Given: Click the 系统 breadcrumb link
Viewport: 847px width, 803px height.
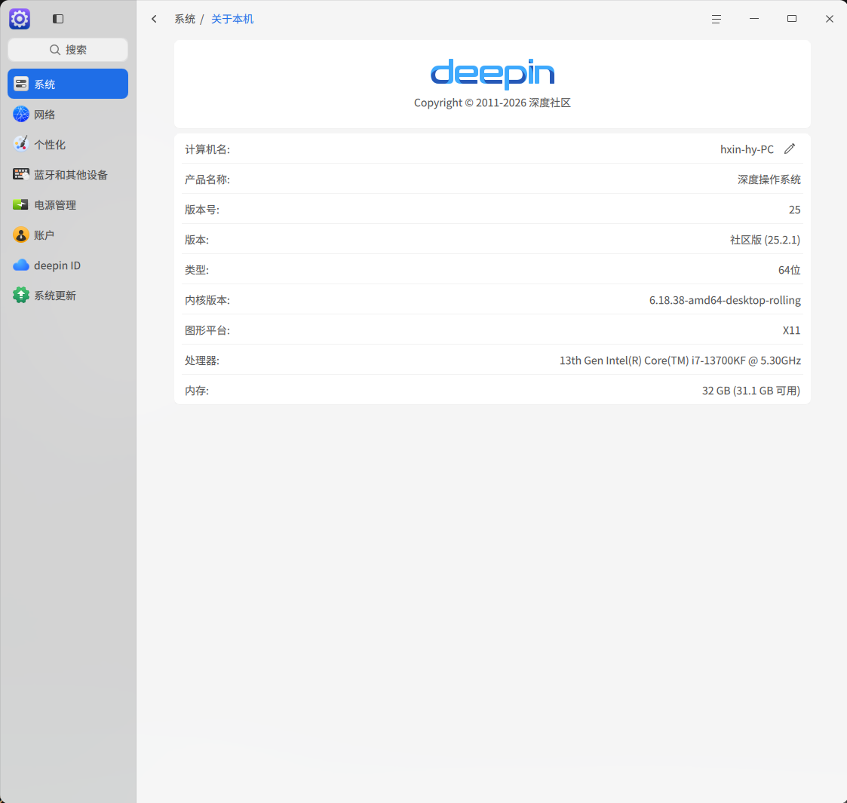Looking at the screenshot, I should pos(185,19).
